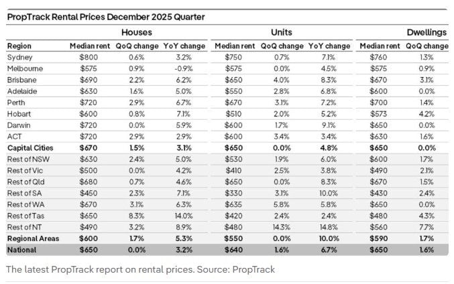Click the 'Region' column header
This screenshot has width=454, height=284.
(19, 46)
